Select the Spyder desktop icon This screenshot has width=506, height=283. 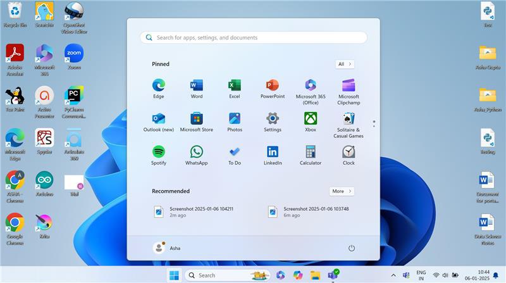(x=44, y=142)
